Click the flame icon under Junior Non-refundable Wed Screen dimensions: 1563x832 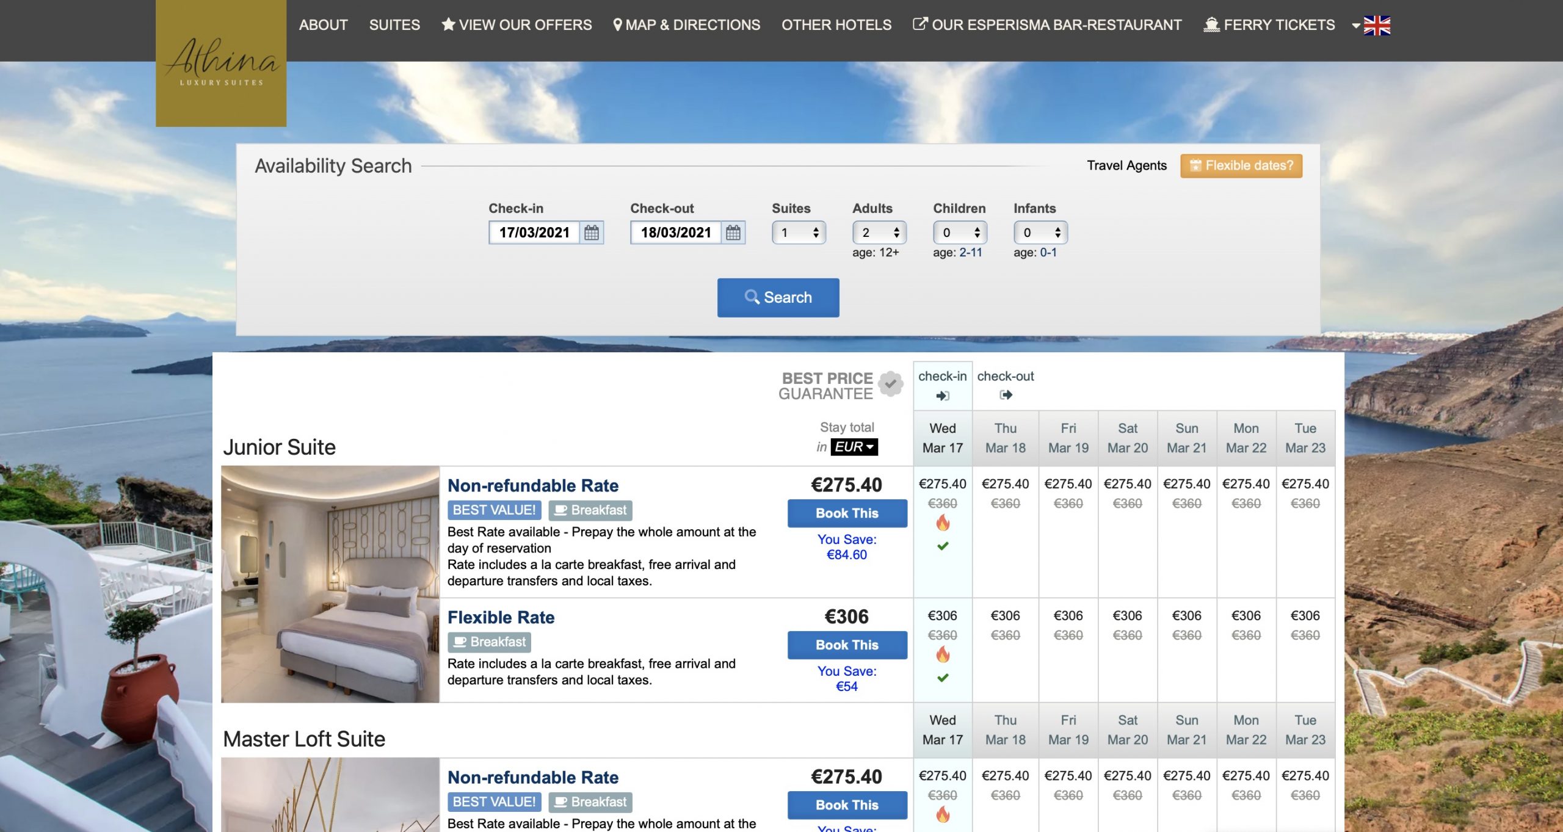943,523
